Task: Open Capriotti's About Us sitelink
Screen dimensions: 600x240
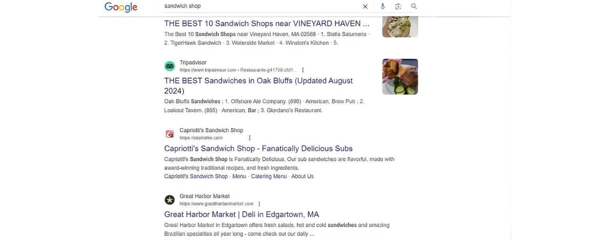Action: click(x=302, y=176)
